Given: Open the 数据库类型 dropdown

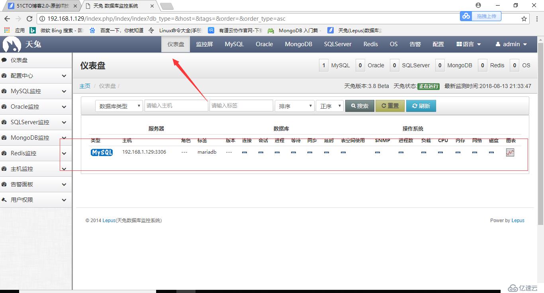Looking at the screenshot, I should click(119, 106).
